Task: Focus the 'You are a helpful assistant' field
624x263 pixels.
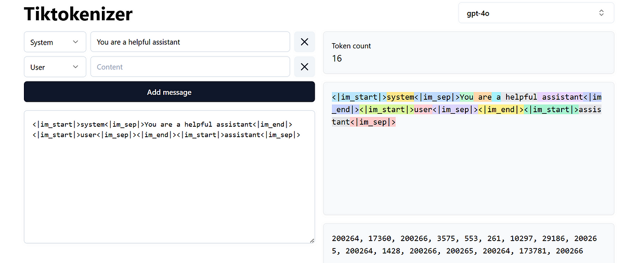Action: 190,42
